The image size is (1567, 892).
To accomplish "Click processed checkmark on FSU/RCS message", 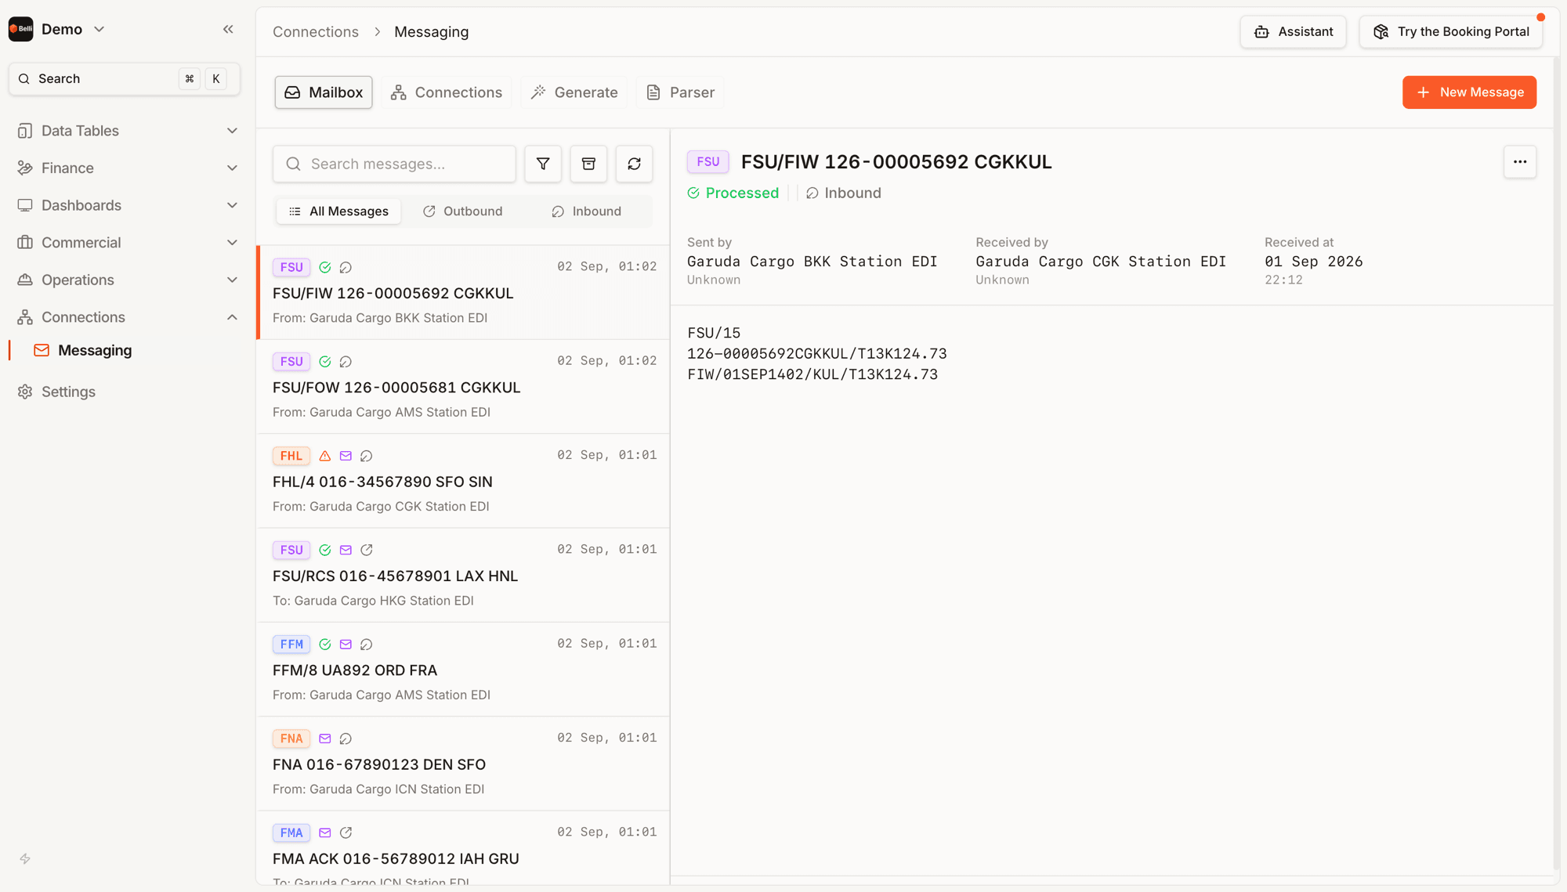I will [x=325, y=550].
